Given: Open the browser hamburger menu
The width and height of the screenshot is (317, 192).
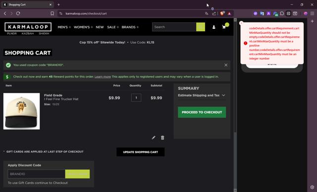Looking at the screenshot, I should click(x=313, y=13).
